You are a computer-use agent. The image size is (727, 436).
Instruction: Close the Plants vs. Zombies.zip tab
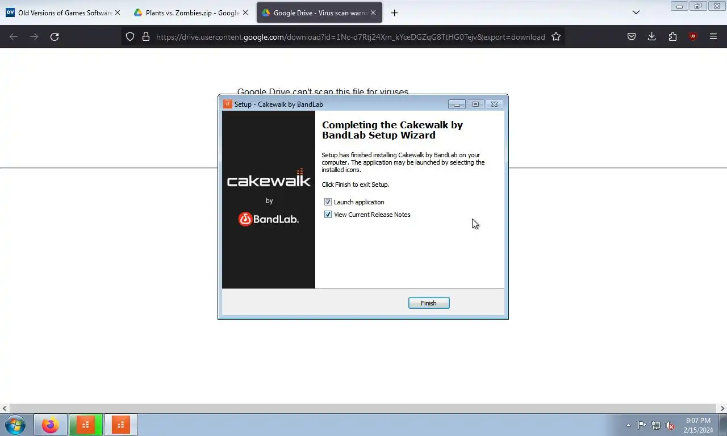click(x=245, y=12)
